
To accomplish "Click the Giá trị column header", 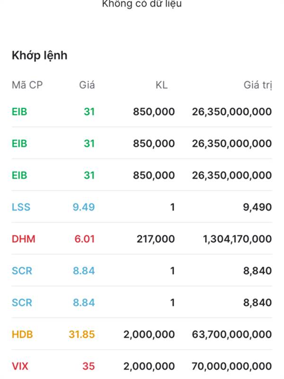I will [x=258, y=85].
